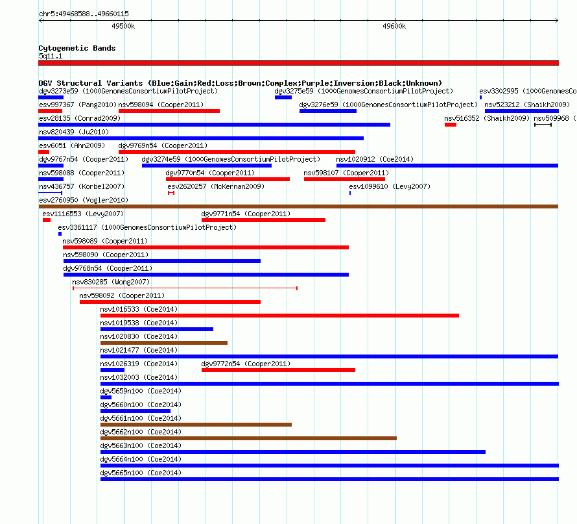This screenshot has height=524, width=577.
Task: Open nsv598107 (Cooper2011) label
Action: (x=346, y=173)
